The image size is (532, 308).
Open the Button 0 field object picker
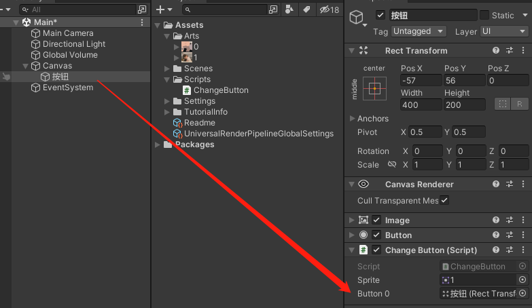pos(522,293)
